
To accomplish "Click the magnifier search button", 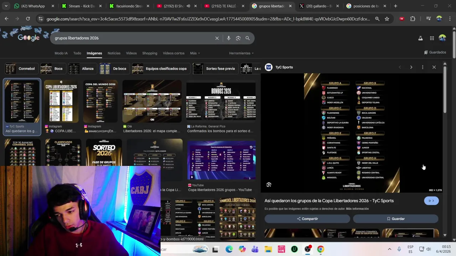I will pos(248,38).
